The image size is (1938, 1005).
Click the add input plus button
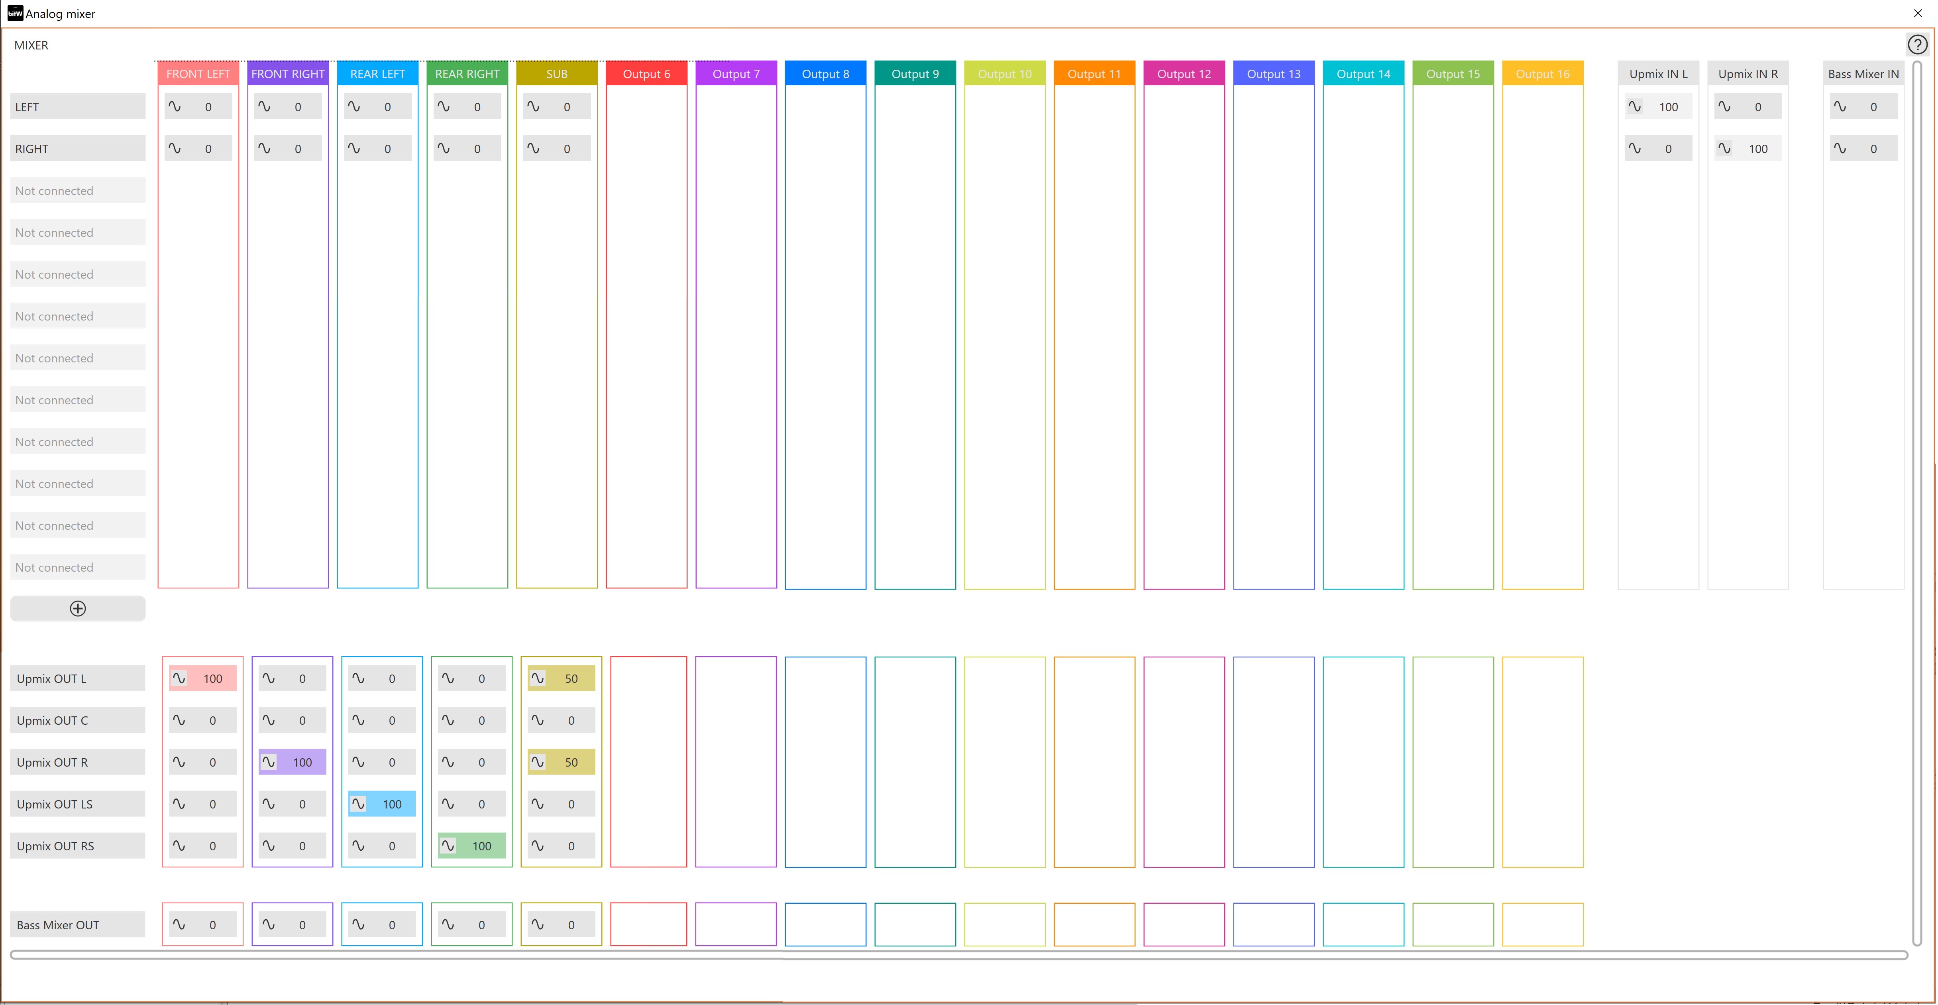[x=77, y=608]
